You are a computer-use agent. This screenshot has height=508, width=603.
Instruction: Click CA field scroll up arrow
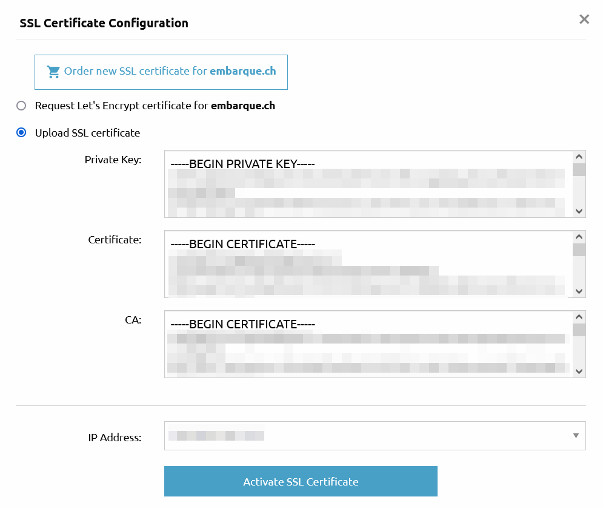[579, 317]
